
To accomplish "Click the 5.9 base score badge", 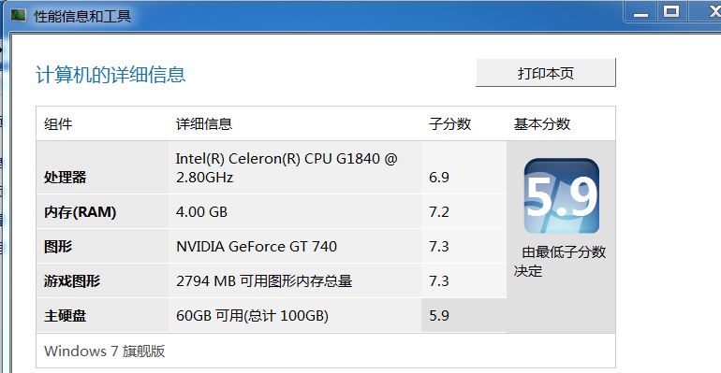I will click(x=562, y=196).
